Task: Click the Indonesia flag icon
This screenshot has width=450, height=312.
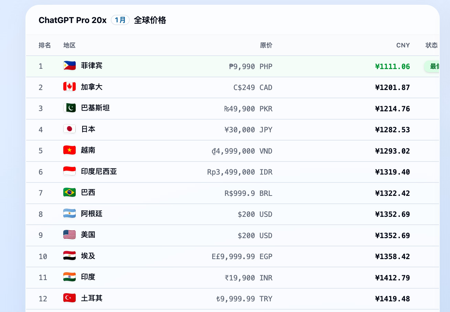Action: pyautogui.click(x=69, y=171)
